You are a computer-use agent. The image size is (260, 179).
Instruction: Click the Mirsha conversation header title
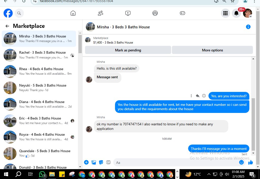(x=123, y=27)
